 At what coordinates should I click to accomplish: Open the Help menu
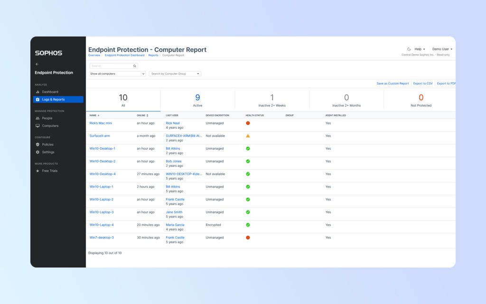(x=419, y=49)
